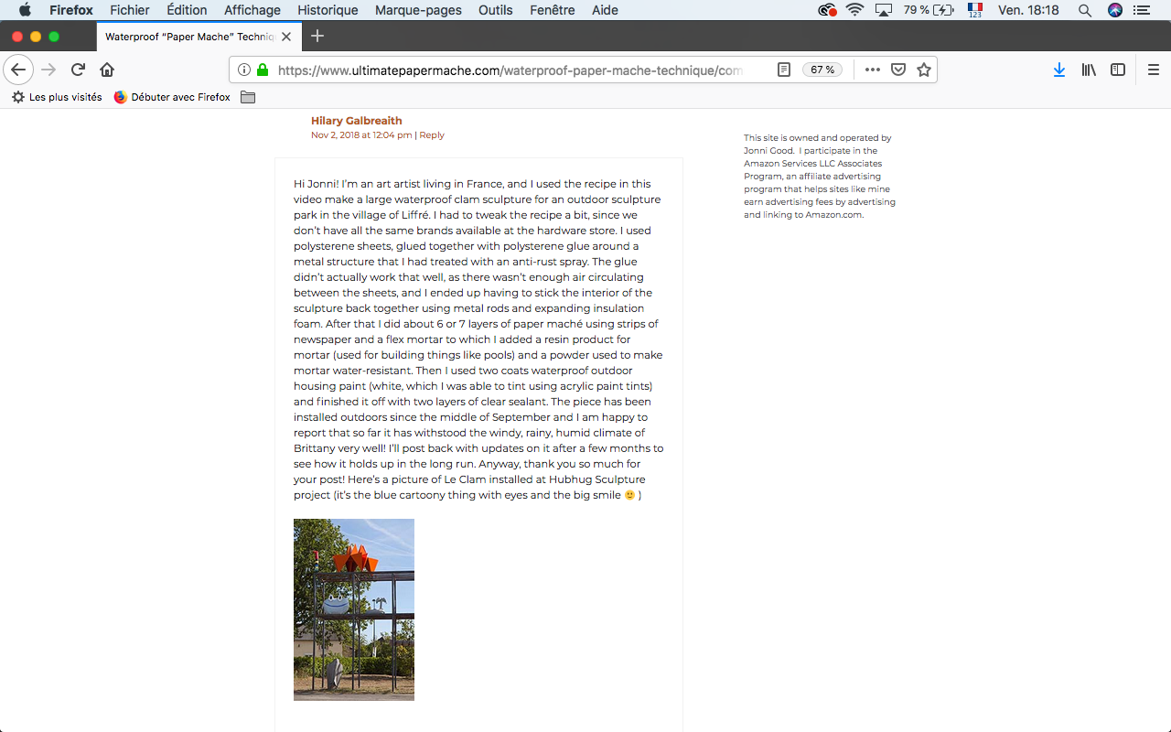Viewport: 1171px width, 732px height.
Task: Save page to Pocket icon
Action: click(x=898, y=70)
